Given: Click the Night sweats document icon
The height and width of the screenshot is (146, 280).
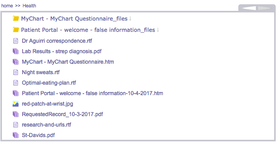Looking at the screenshot, I should point(16,72).
